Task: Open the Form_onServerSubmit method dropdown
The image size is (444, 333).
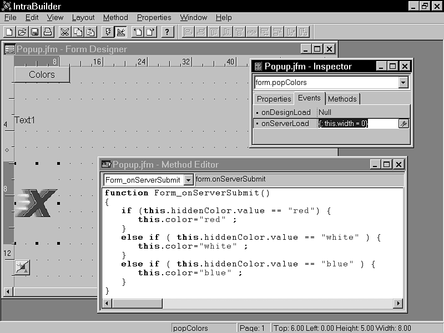Action: 189,180
